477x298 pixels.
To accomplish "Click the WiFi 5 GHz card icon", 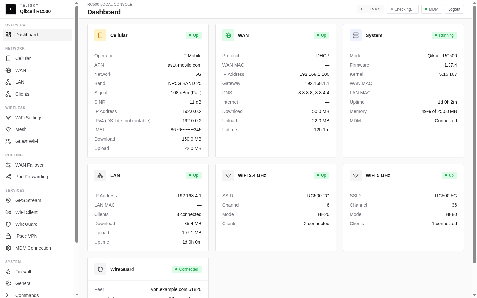I will [x=356, y=175].
